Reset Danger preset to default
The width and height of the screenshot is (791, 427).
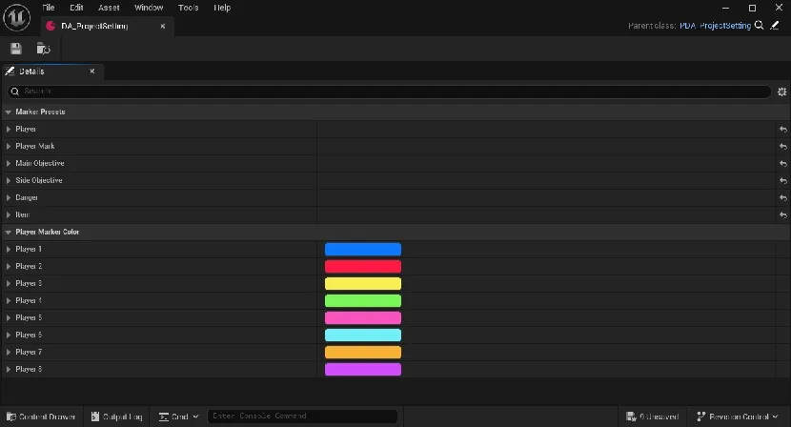pos(783,198)
